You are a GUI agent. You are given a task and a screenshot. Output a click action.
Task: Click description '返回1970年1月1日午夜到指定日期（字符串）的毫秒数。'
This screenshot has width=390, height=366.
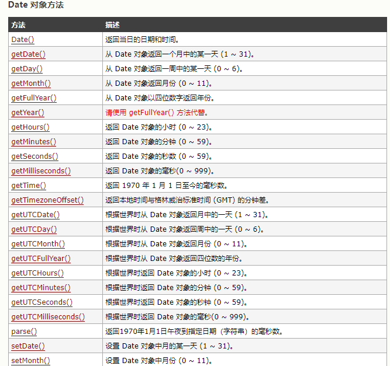click(x=194, y=332)
